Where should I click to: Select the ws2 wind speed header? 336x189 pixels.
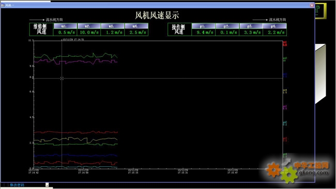(89, 26)
